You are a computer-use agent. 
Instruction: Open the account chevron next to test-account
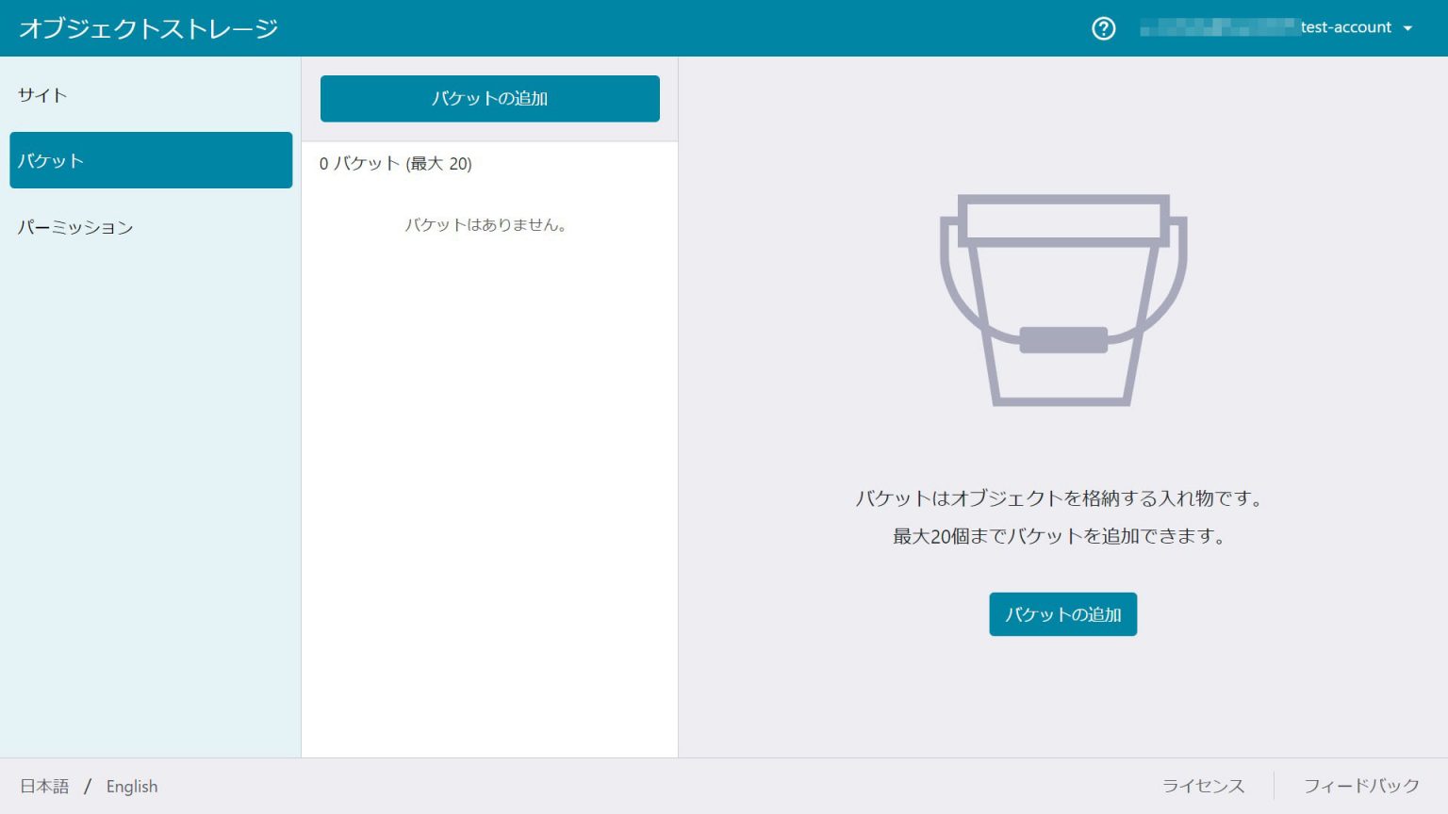pos(1408,28)
